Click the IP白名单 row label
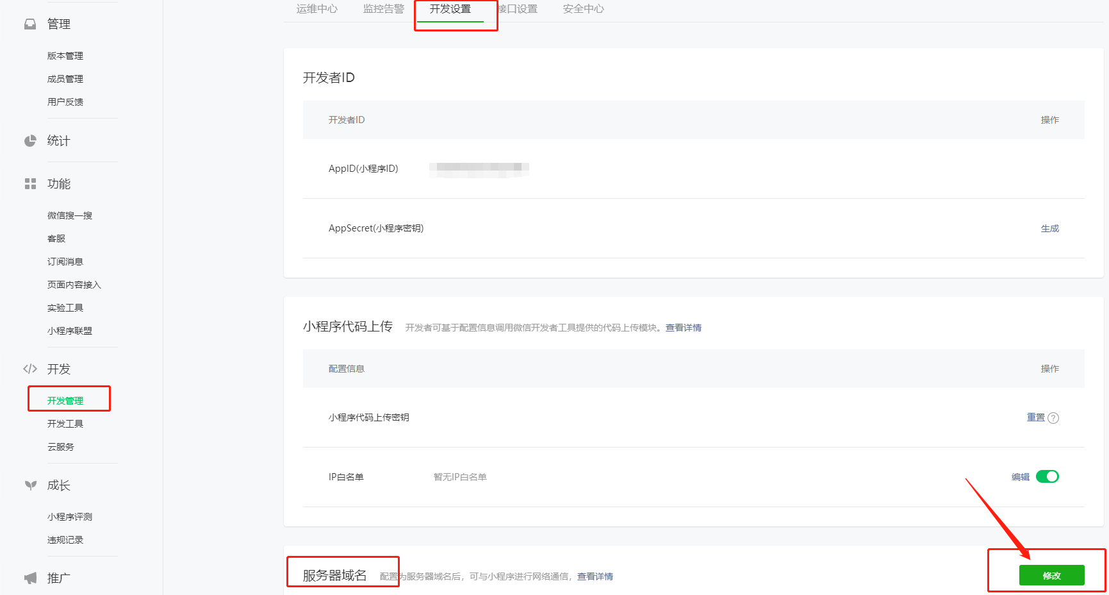The width and height of the screenshot is (1109, 595). point(346,477)
